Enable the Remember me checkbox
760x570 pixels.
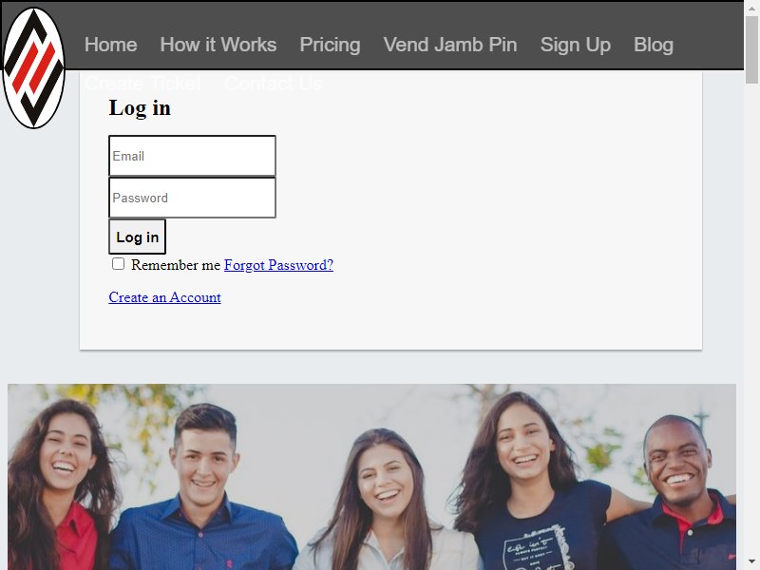(118, 264)
